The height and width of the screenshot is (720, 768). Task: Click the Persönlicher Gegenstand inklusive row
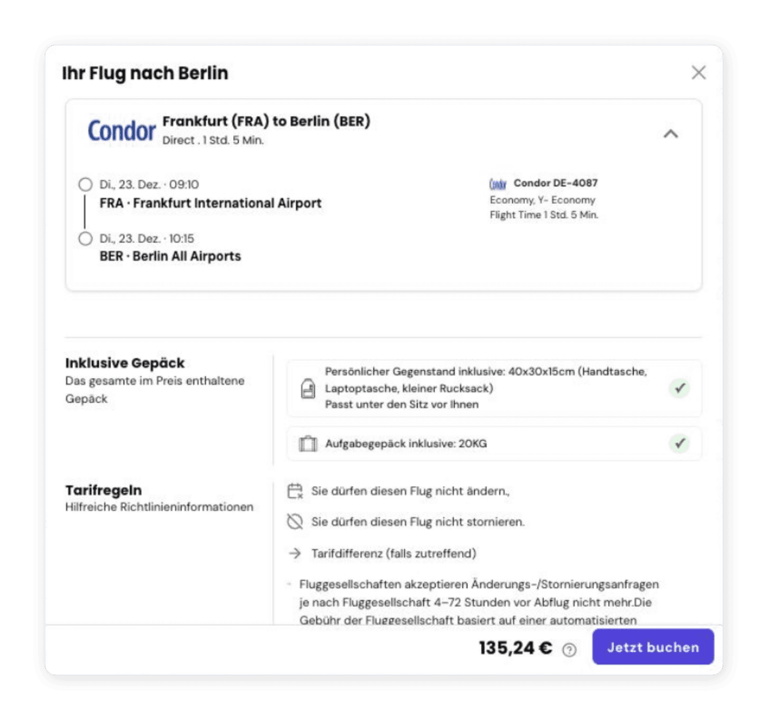click(x=494, y=388)
